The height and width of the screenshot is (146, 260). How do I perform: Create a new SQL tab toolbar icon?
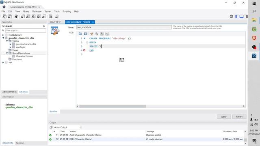pyautogui.click(x=4, y=16)
